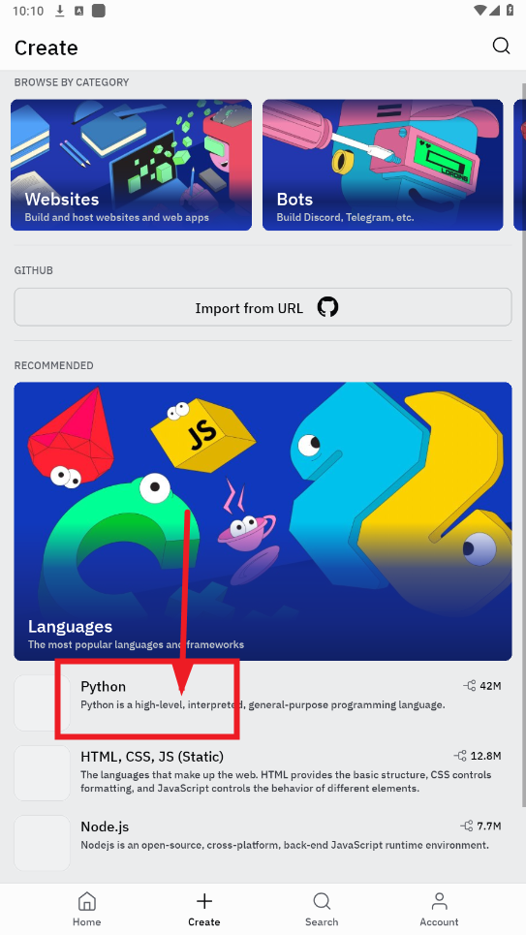Select the Node.js template
Image resolution: width=526 pixels, height=935 pixels.
tap(263, 843)
